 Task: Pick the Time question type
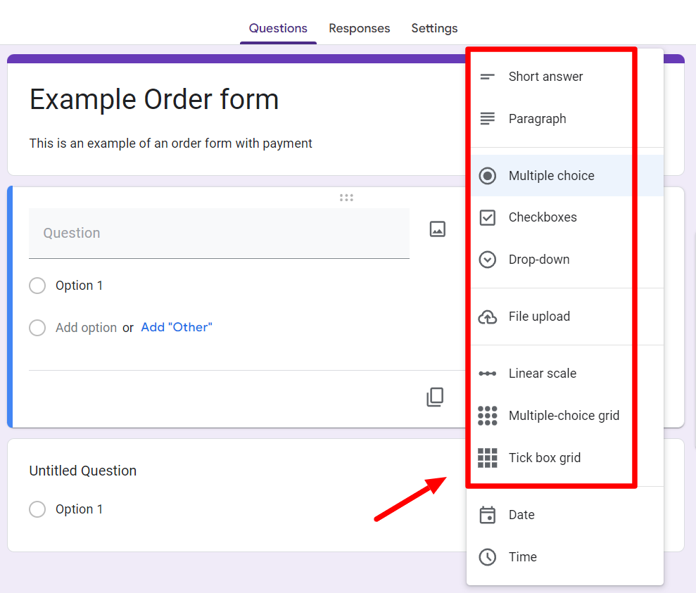point(521,557)
